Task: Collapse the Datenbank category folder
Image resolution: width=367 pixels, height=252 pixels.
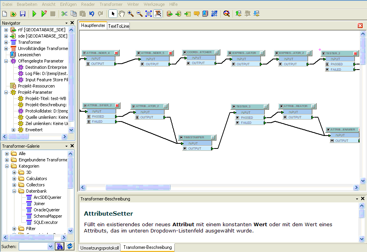Action: (x=14, y=191)
